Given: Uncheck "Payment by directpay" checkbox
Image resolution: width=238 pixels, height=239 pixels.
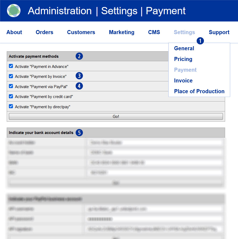Looking at the screenshot, I should point(11,106).
